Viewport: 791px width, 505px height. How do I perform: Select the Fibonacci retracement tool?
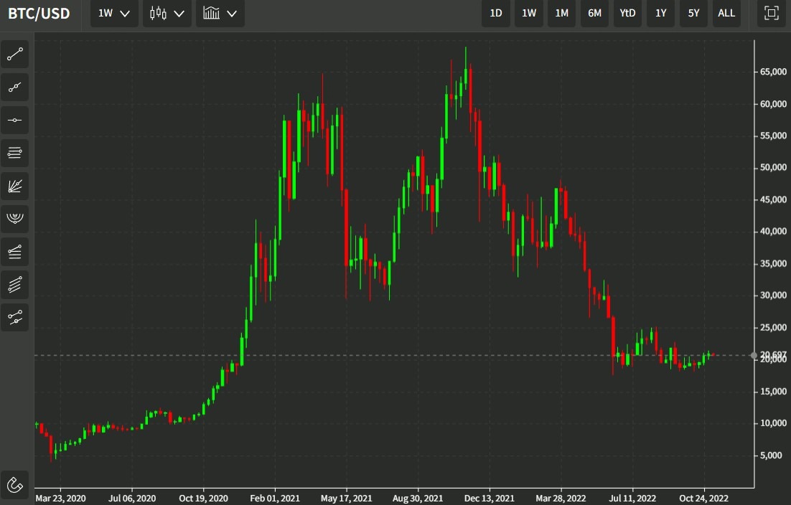click(x=14, y=252)
